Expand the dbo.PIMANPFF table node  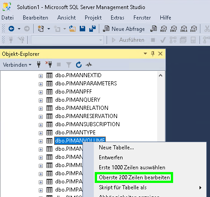point(41,92)
